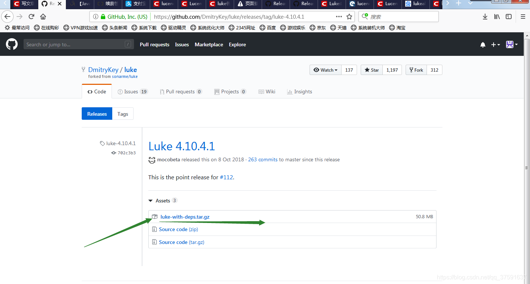Open the notifications bell icon
Viewport: 530px width, 284px height.
click(483, 44)
